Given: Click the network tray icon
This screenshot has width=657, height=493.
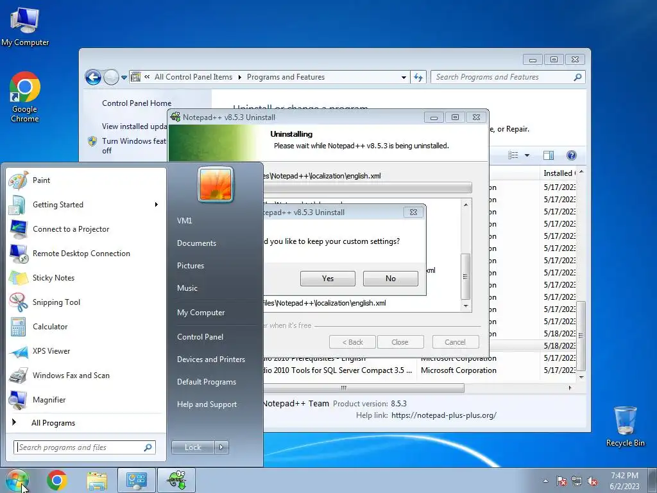Looking at the screenshot, I should click(577, 481).
